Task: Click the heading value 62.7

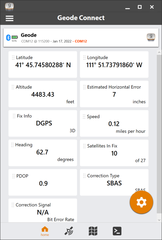Action: click(x=42, y=152)
